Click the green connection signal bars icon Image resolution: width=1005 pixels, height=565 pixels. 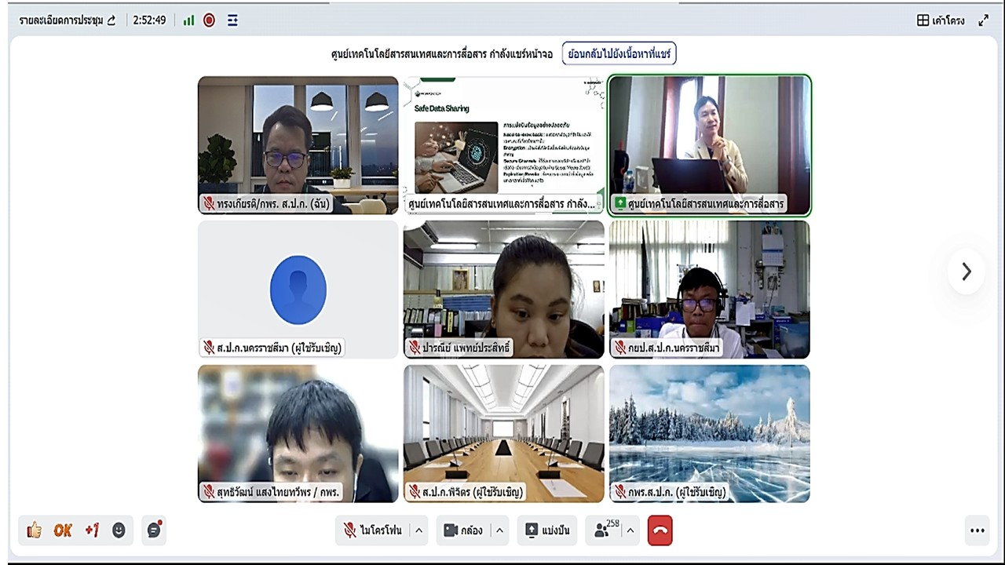(188, 21)
